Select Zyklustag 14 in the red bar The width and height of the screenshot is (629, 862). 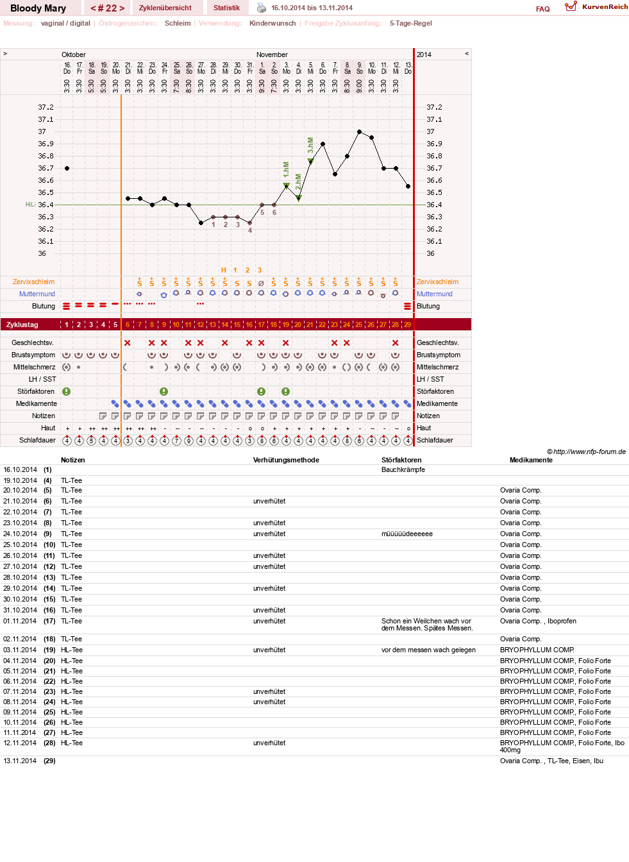tap(225, 325)
